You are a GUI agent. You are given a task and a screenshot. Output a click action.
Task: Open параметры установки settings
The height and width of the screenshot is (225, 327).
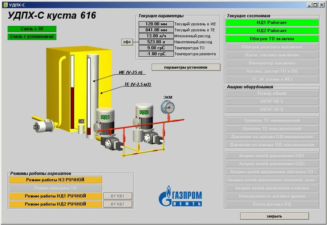(x=186, y=67)
